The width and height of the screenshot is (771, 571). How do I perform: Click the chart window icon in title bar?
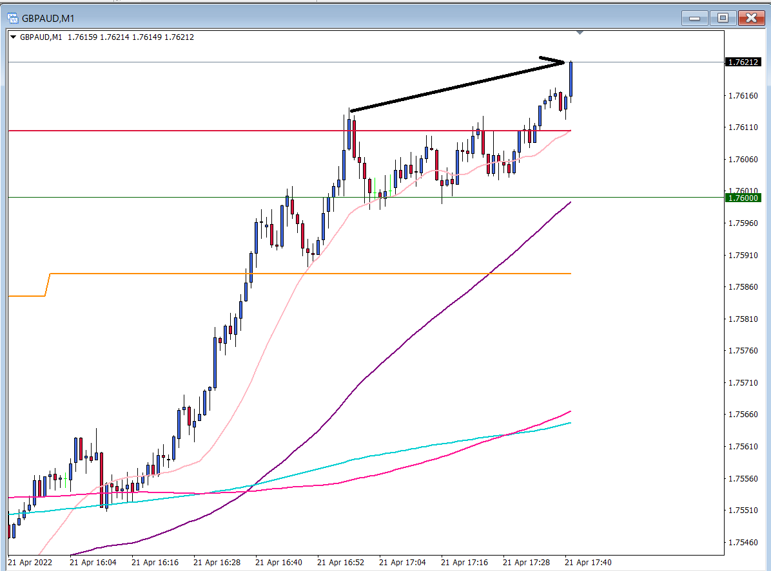(12, 18)
